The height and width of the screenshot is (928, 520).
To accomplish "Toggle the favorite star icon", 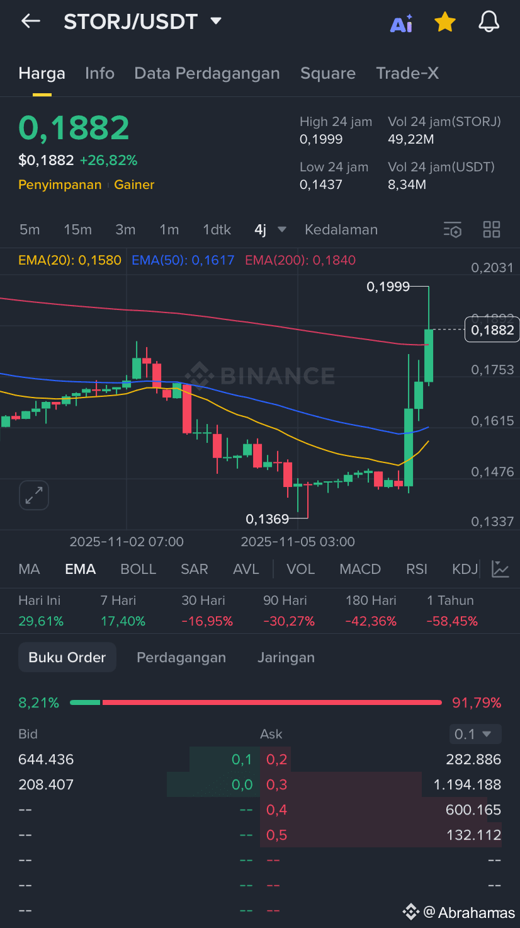I will coord(445,22).
